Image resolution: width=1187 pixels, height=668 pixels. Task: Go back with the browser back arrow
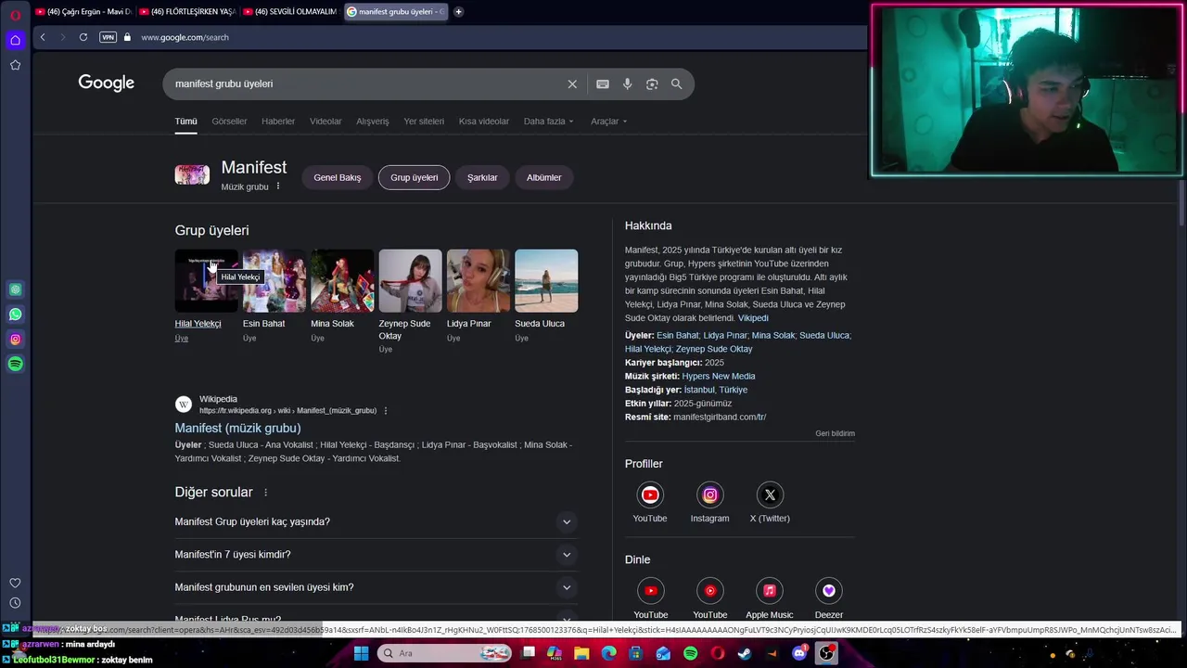point(43,37)
